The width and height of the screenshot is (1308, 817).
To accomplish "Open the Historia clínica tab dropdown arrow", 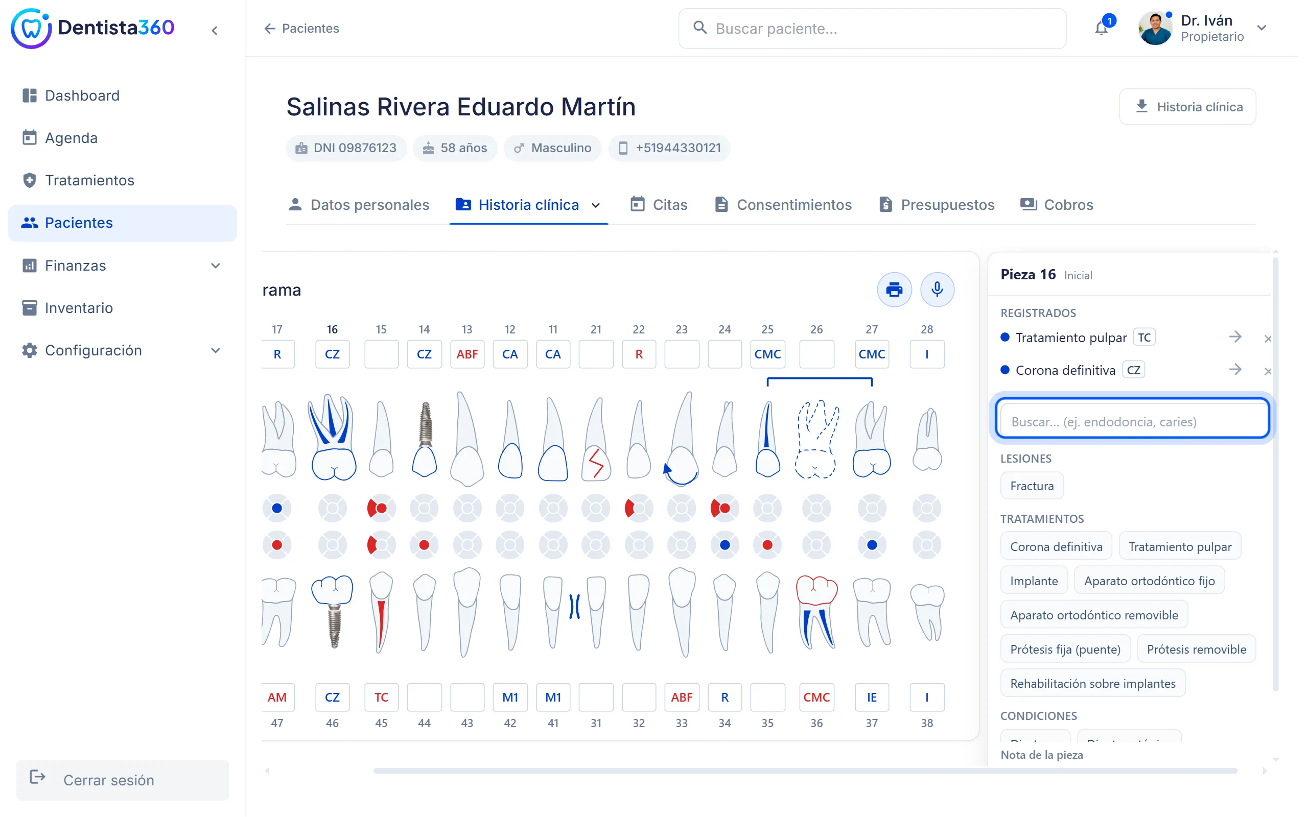I will pyautogui.click(x=596, y=205).
